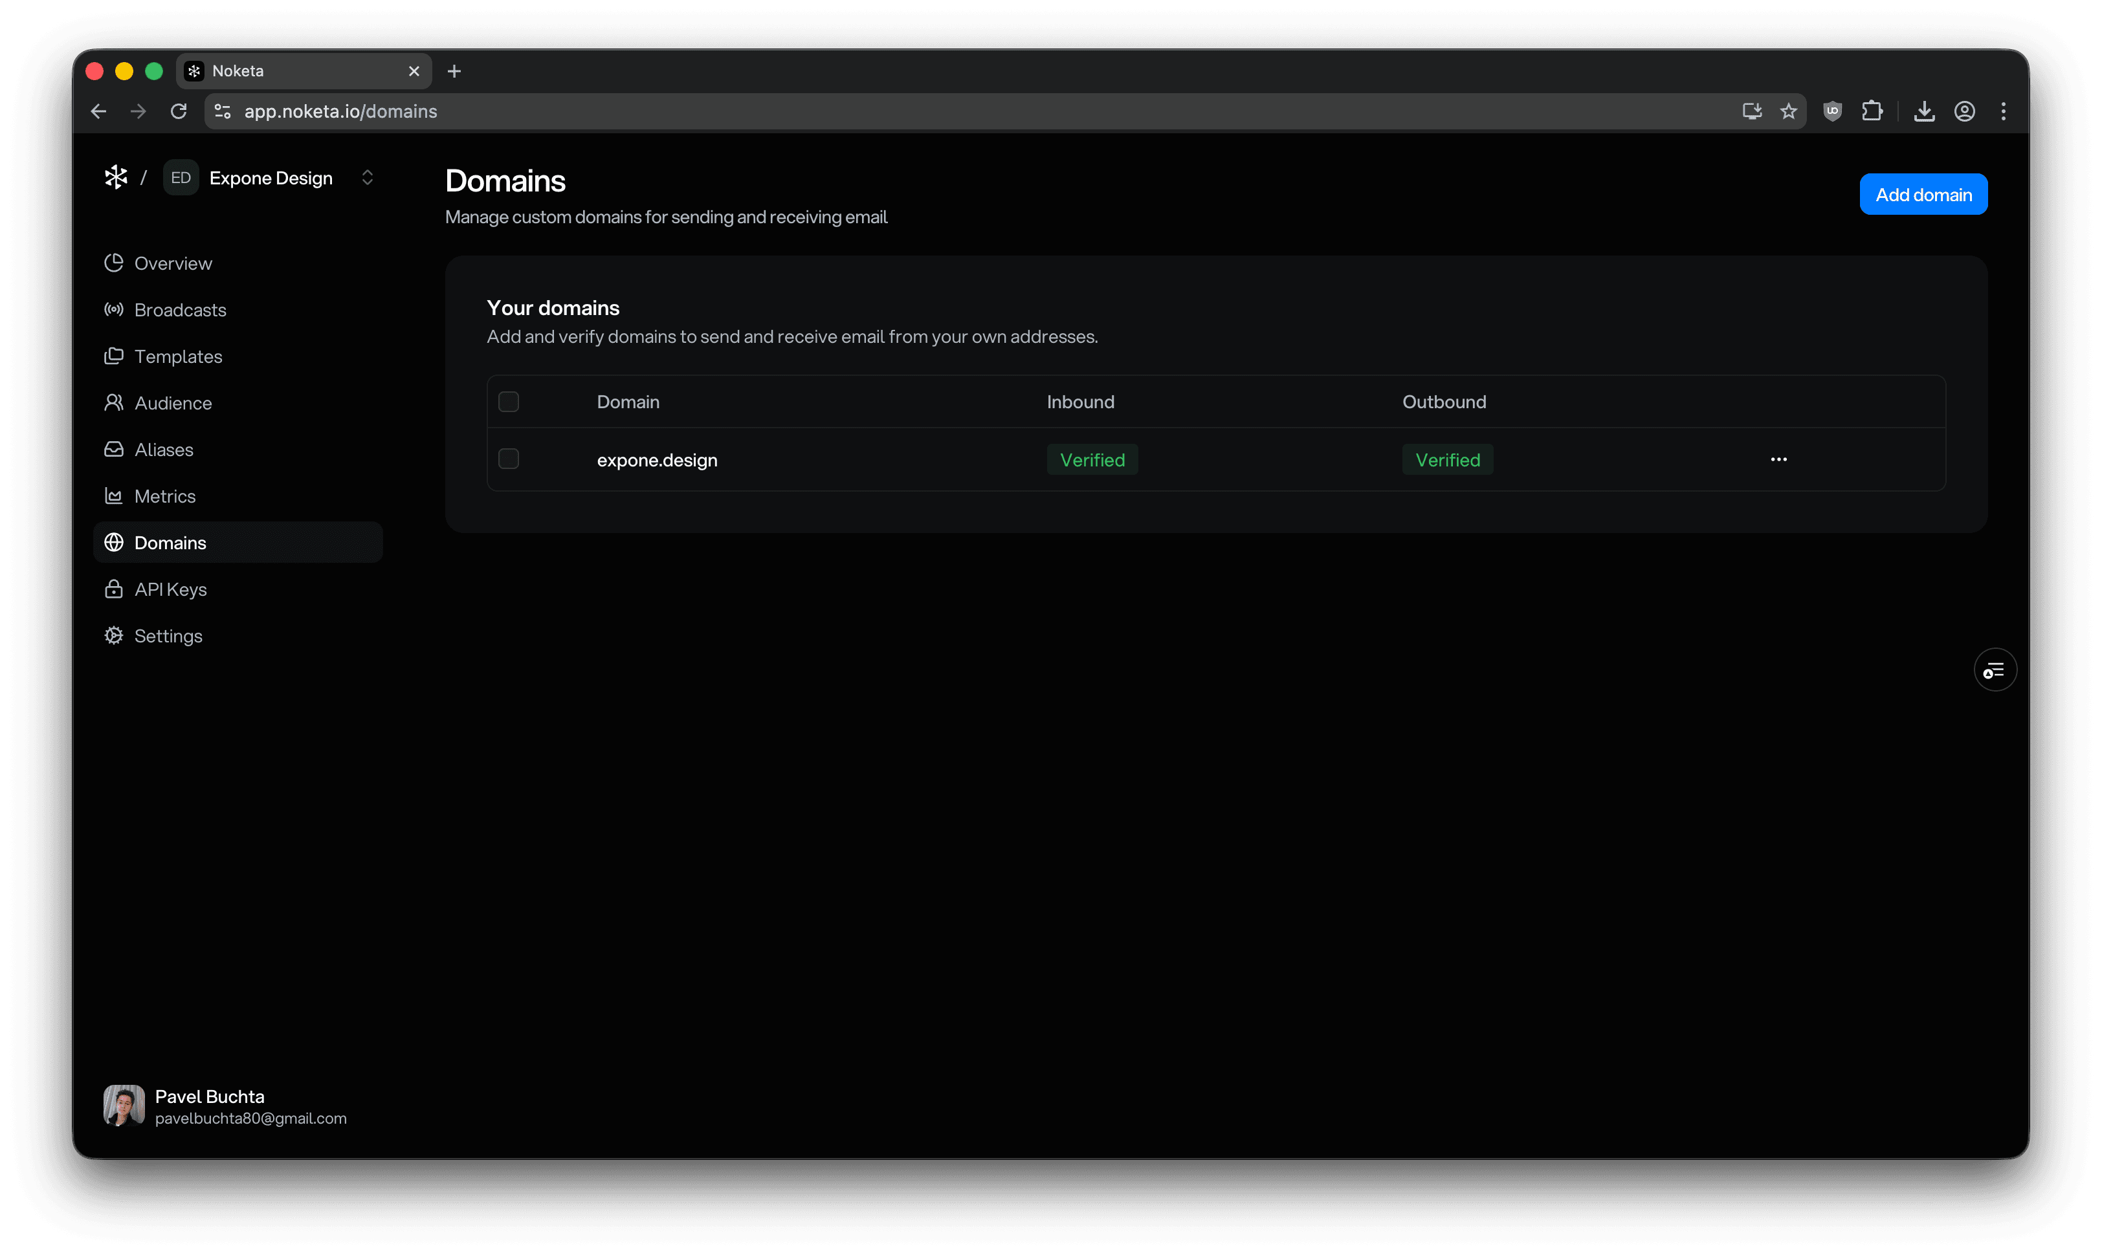Click the uBlock shield extension icon

click(x=1832, y=112)
